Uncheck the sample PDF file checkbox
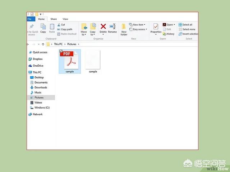Screen dimensions: 230x172 61,51
